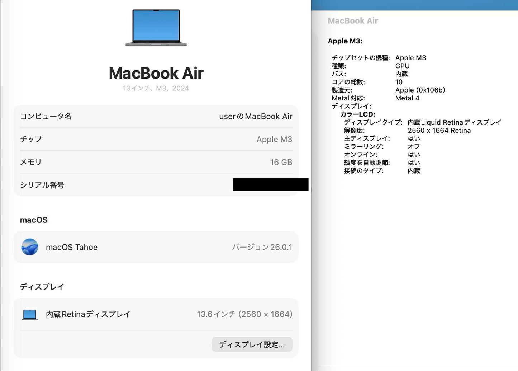This screenshot has height=371, width=518.
Task: Click the macOS section header
Action: pos(34,220)
